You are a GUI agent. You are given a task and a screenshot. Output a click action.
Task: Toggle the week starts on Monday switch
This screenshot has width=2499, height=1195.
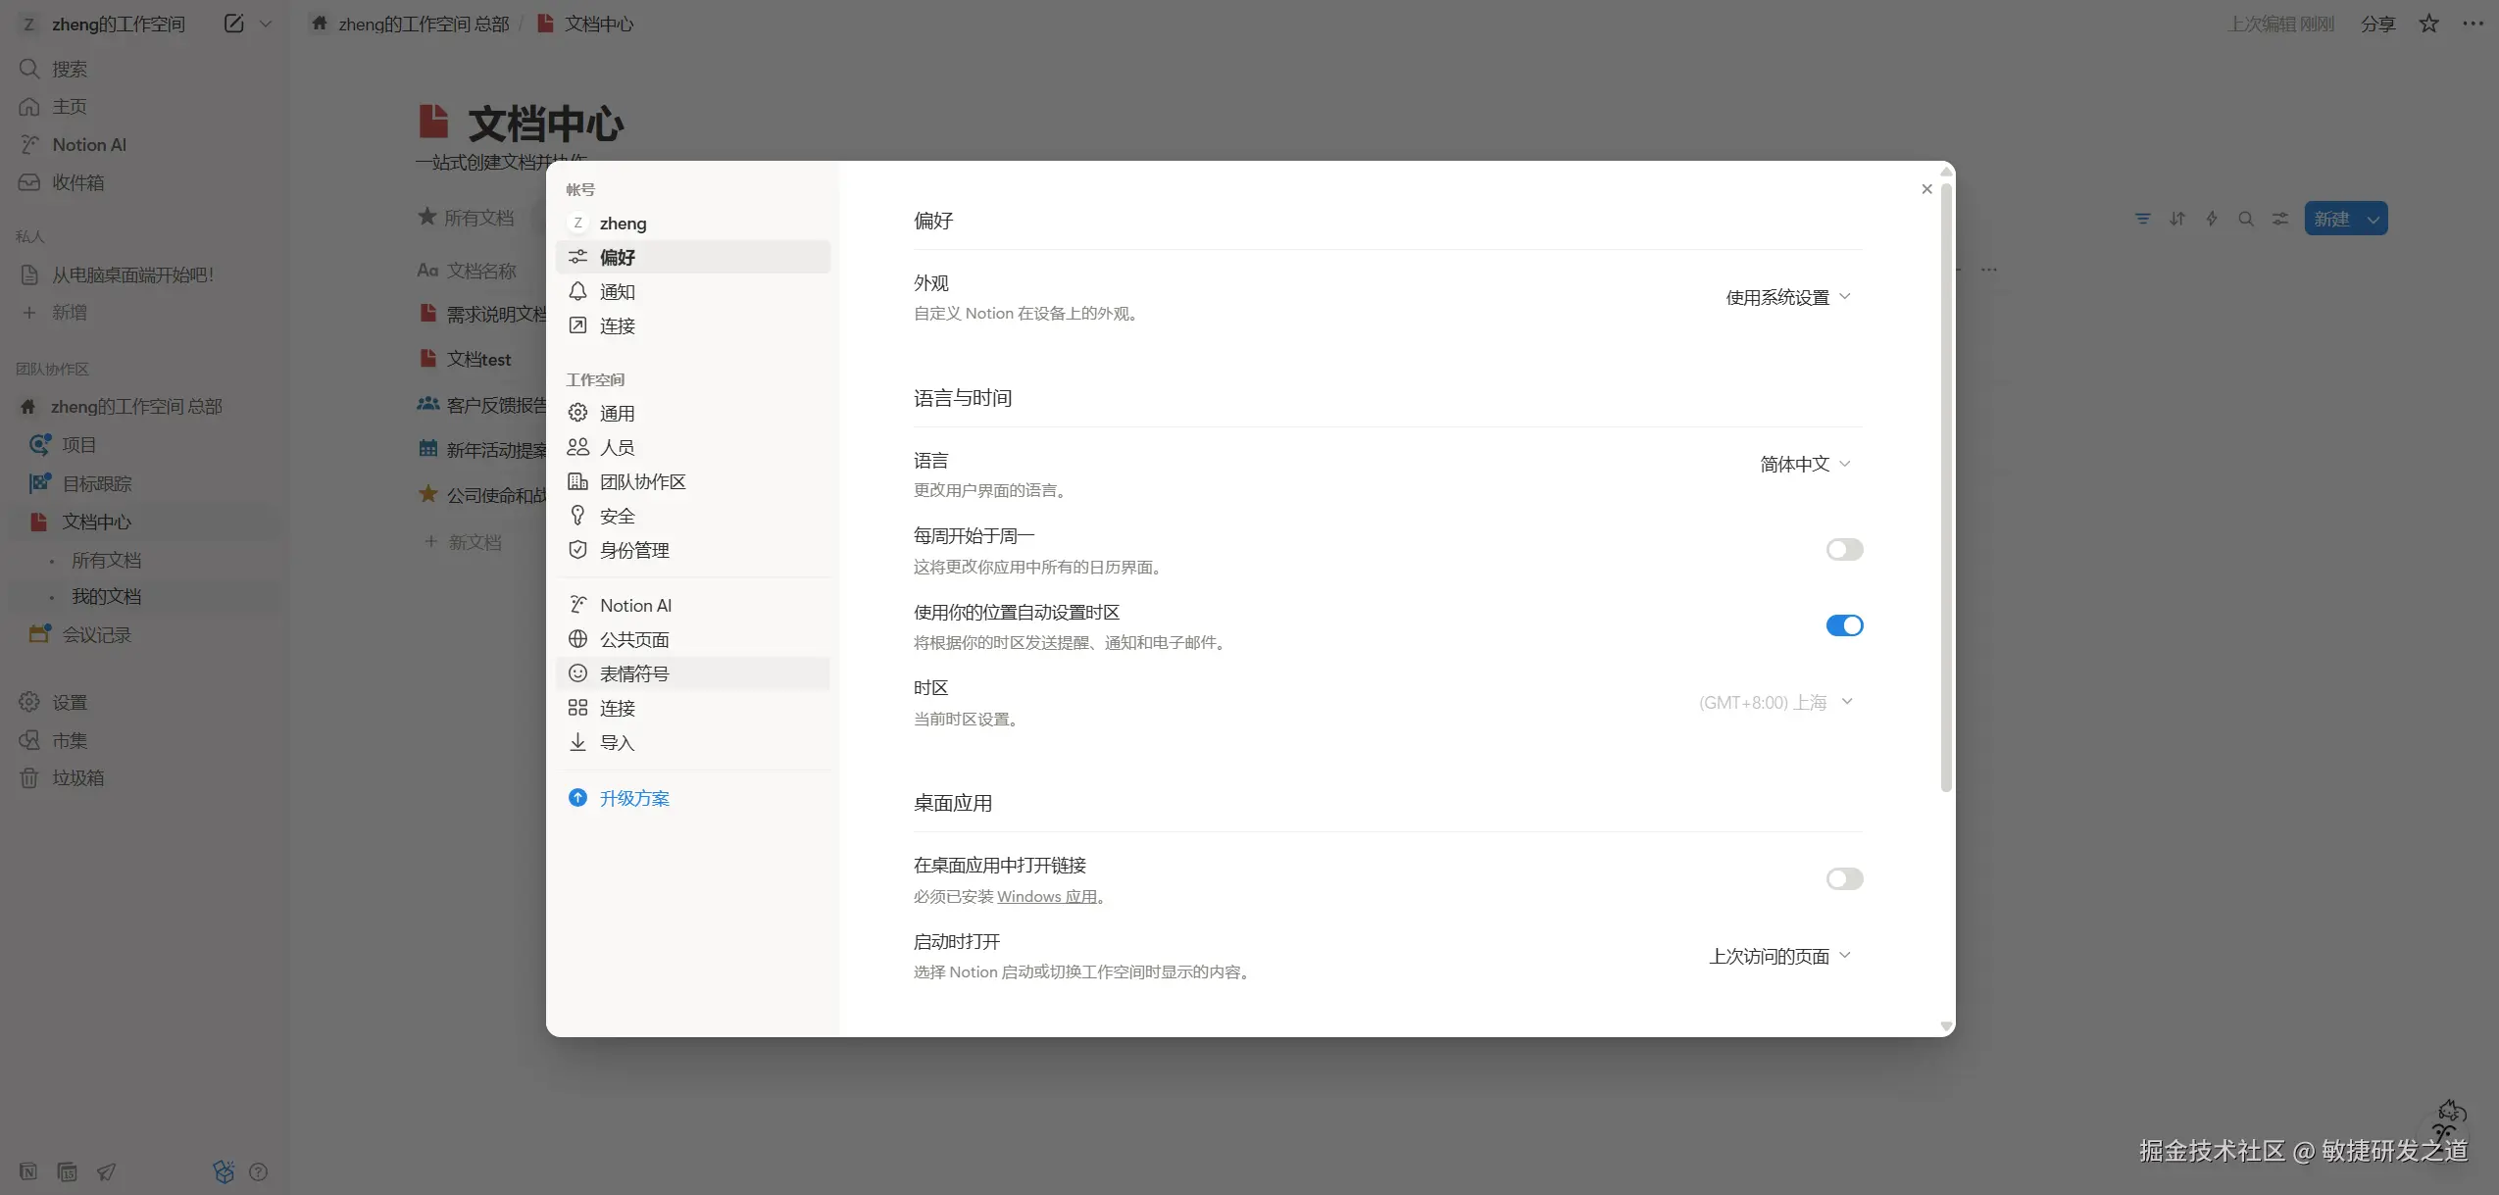click(1843, 550)
